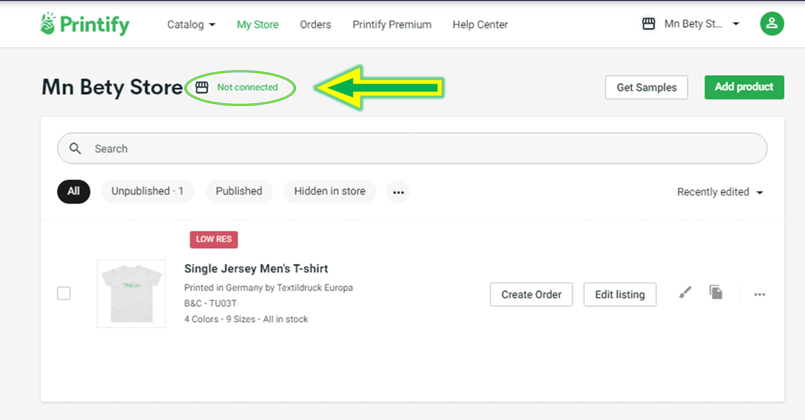Click the LOW RES badge

[x=214, y=239]
